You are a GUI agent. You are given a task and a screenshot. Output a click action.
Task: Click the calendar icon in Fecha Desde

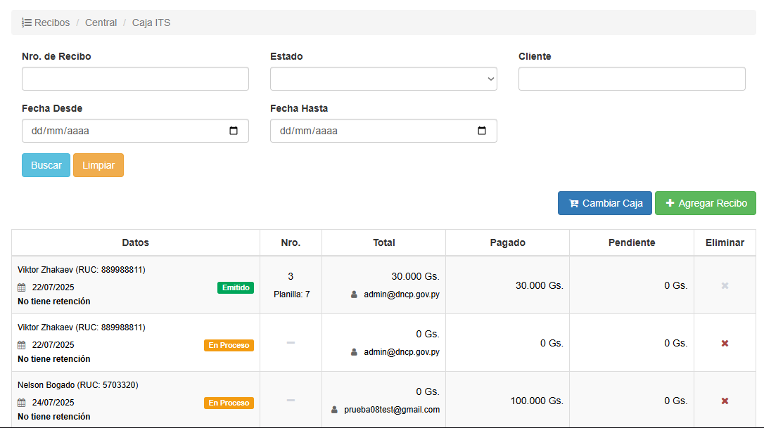(234, 131)
